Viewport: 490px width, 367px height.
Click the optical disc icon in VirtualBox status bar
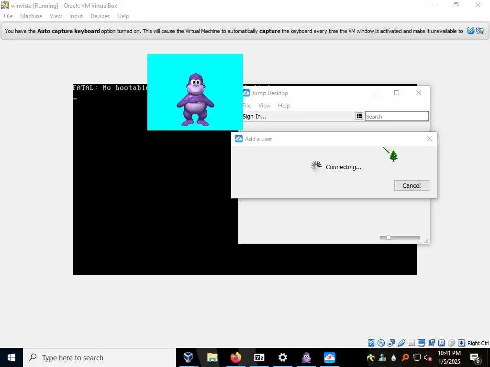pos(381,343)
